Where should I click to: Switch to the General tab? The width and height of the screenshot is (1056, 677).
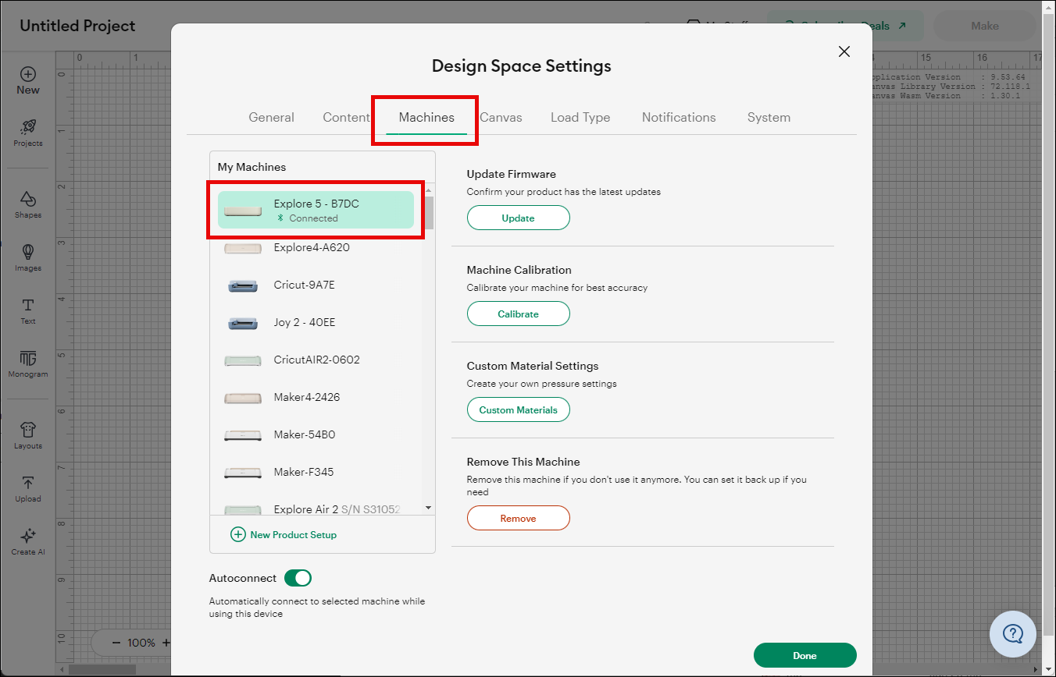click(x=271, y=117)
